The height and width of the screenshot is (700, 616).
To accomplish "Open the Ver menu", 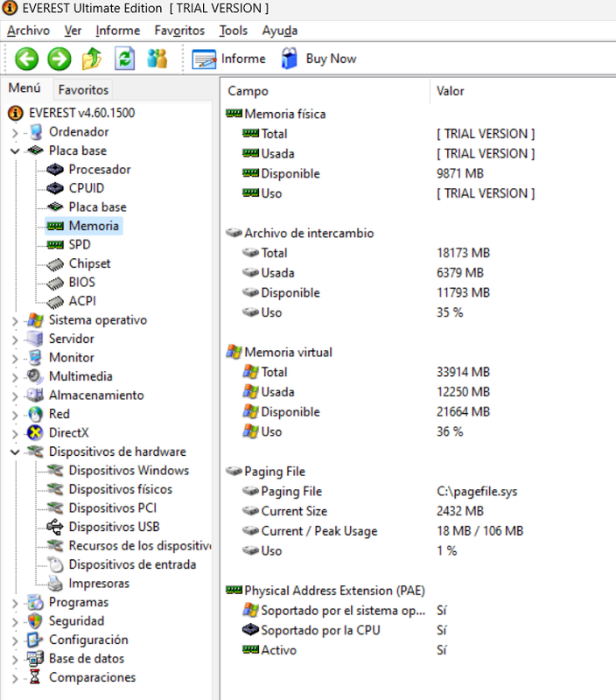I will point(73,31).
